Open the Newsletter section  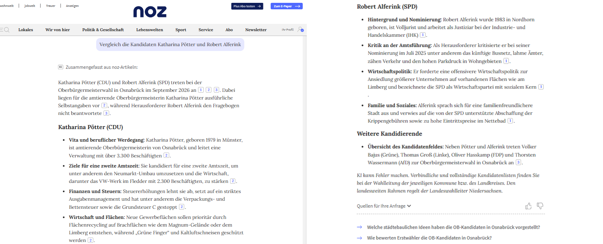[256, 30]
